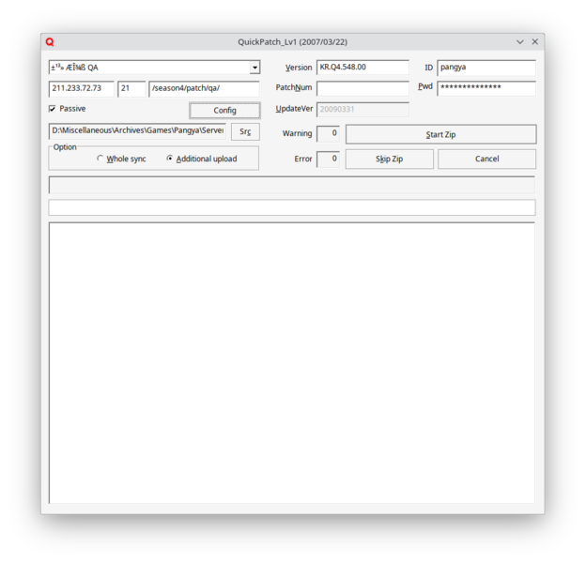
Task: Close the QuickPatch_Lv1 window
Action: [534, 42]
